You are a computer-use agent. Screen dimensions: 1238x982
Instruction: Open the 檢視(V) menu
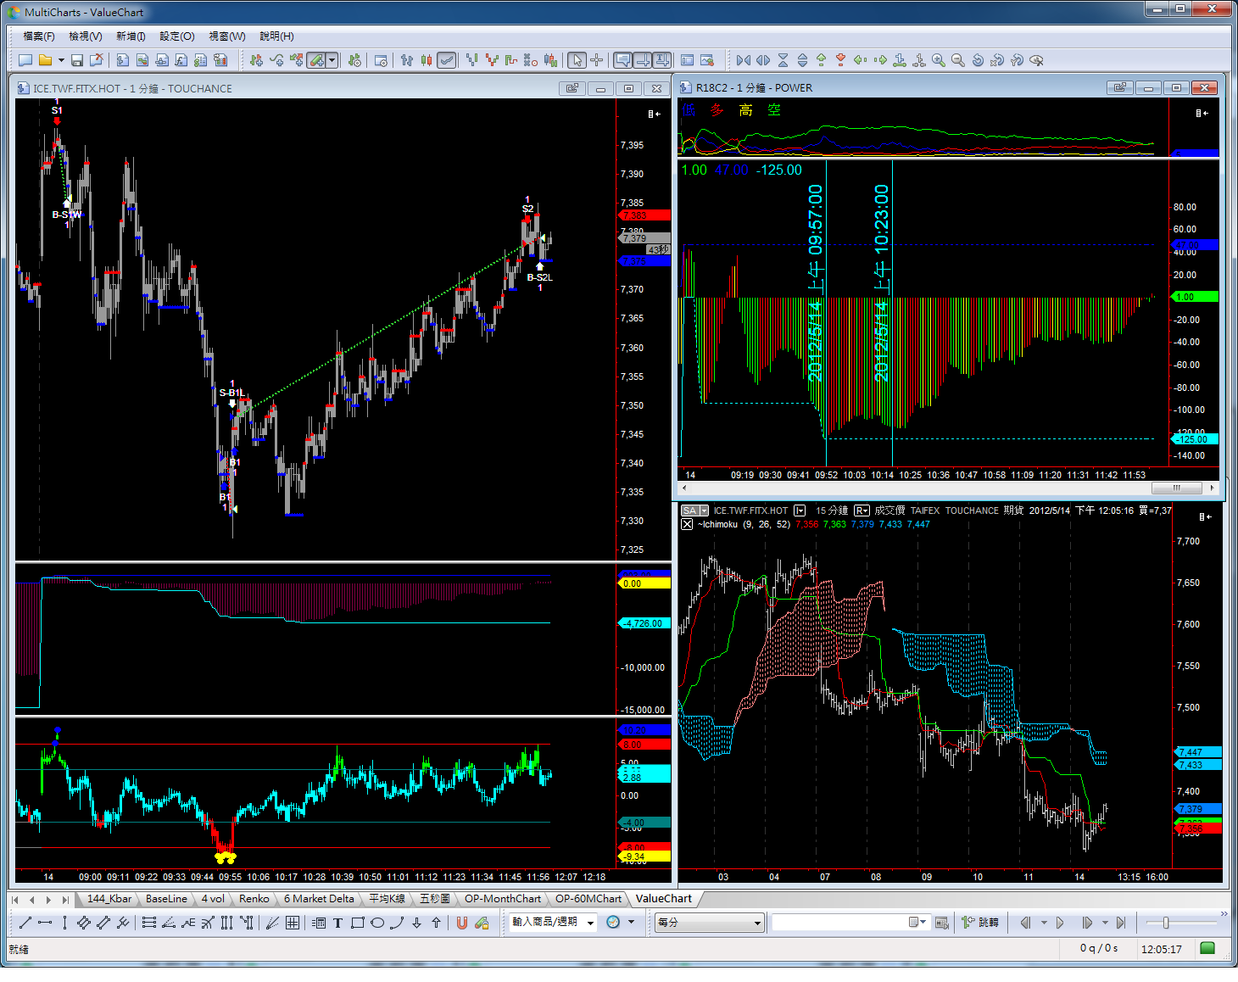85,36
